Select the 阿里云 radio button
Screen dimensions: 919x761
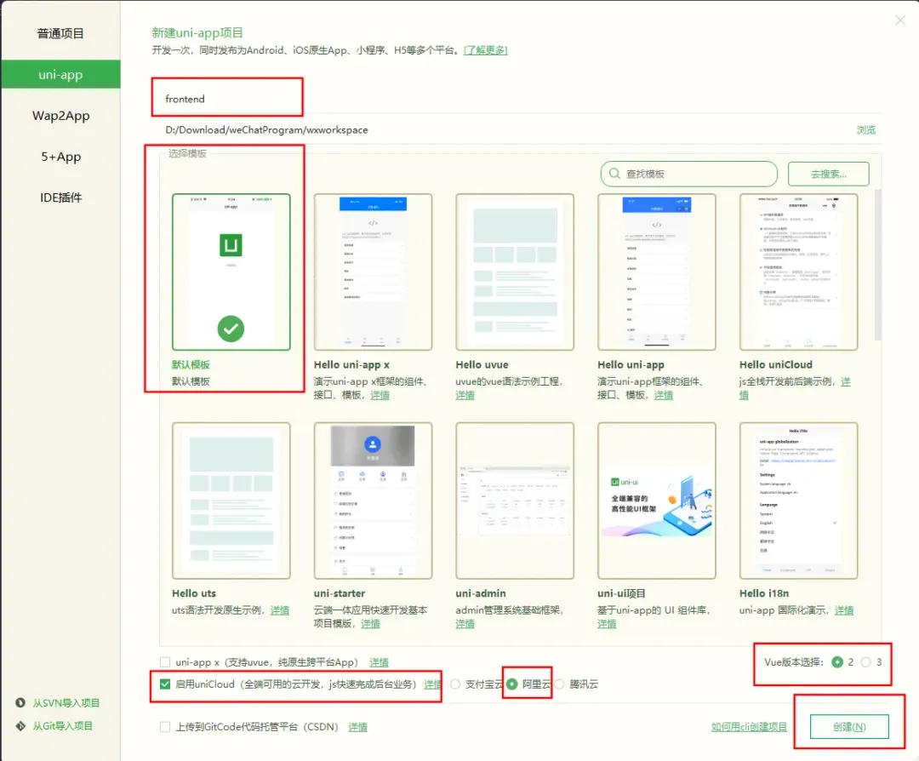click(x=512, y=684)
